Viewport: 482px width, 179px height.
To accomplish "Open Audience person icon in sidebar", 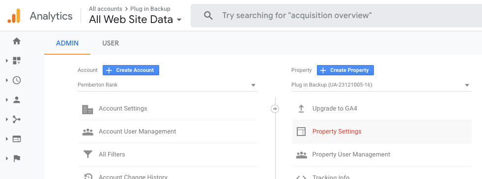I will pyautogui.click(x=17, y=100).
